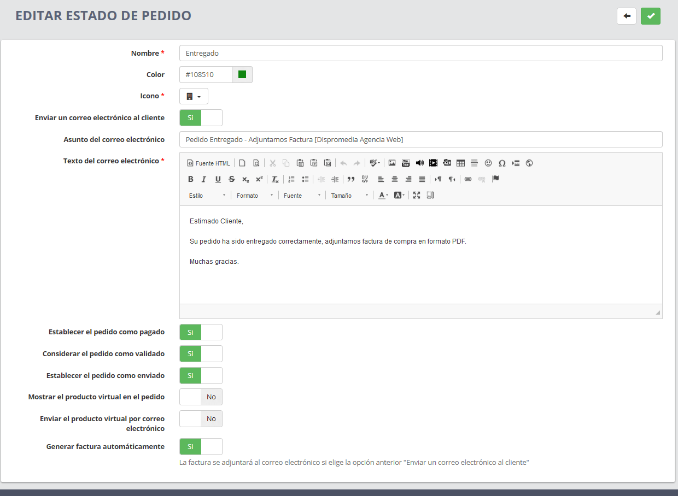The image size is (678, 496).
Task: Insert an image via the editor toolbar
Action: (392, 163)
